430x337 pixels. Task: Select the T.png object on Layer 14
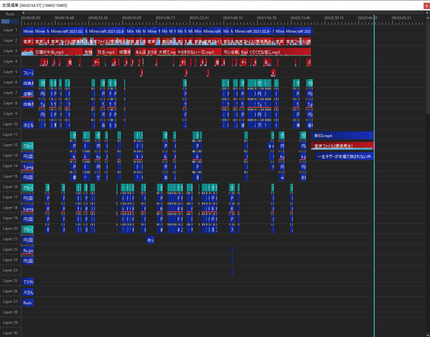(28, 167)
